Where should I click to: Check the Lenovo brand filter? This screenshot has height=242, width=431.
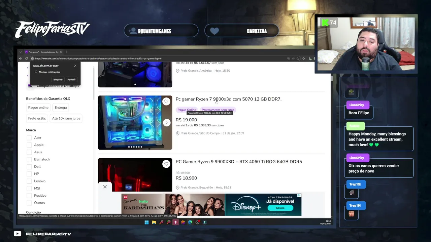pos(29,181)
